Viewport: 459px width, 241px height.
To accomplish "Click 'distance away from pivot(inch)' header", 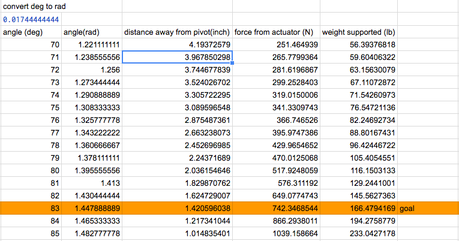I will coord(177,32).
